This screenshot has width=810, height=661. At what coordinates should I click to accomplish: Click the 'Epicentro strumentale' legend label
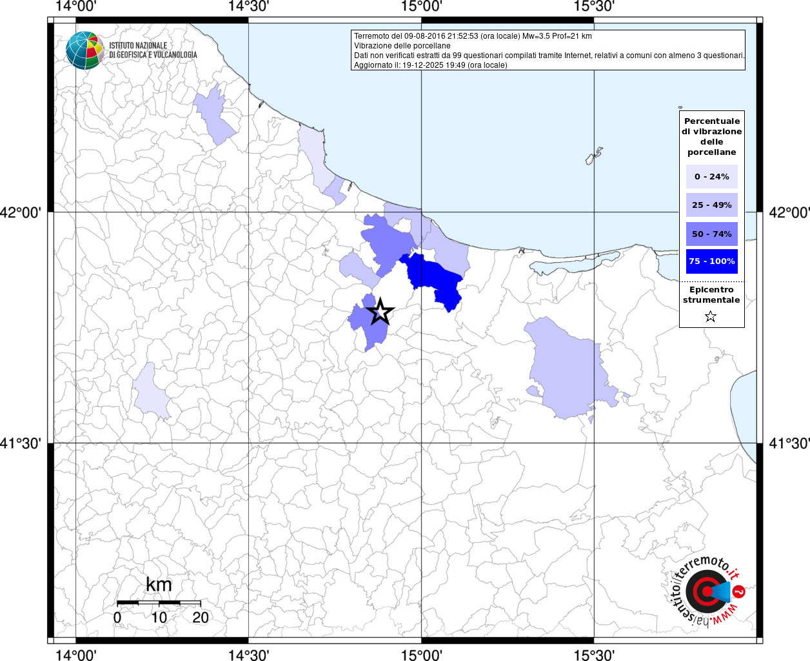(711, 295)
